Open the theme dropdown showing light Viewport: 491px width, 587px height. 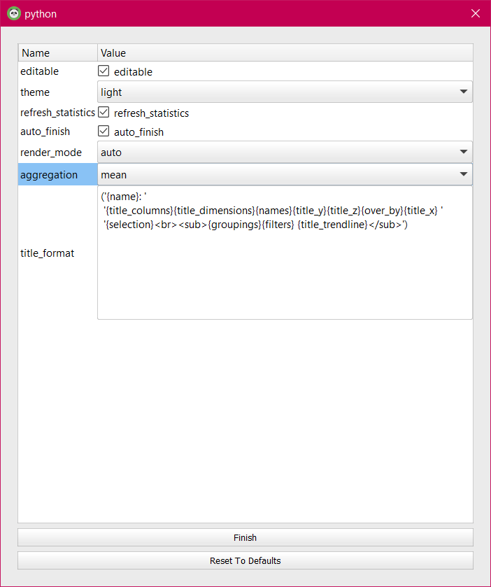[x=285, y=92]
